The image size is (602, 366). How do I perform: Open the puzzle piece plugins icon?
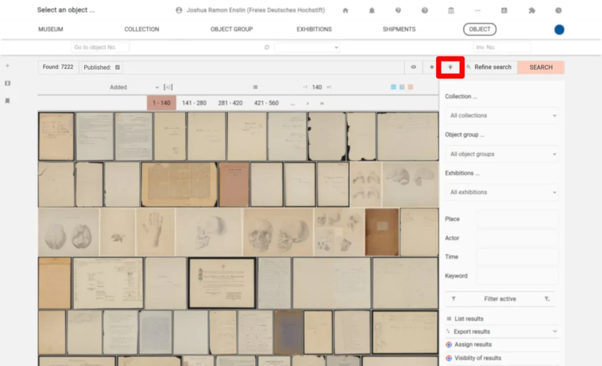click(531, 11)
